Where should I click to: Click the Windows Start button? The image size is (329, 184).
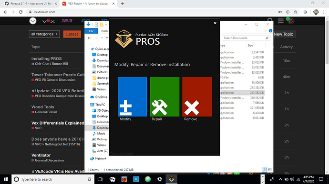[6, 179]
